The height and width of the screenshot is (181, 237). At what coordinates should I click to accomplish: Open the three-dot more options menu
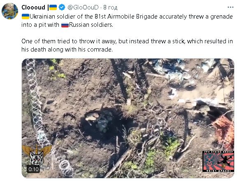click(x=230, y=7)
